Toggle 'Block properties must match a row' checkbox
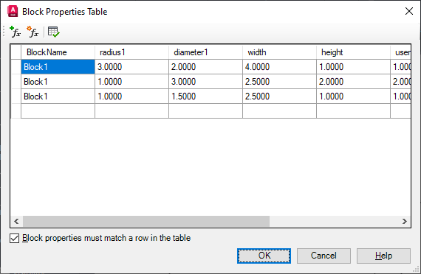This screenshot has height=274, width=421. (x=14, y=238)
